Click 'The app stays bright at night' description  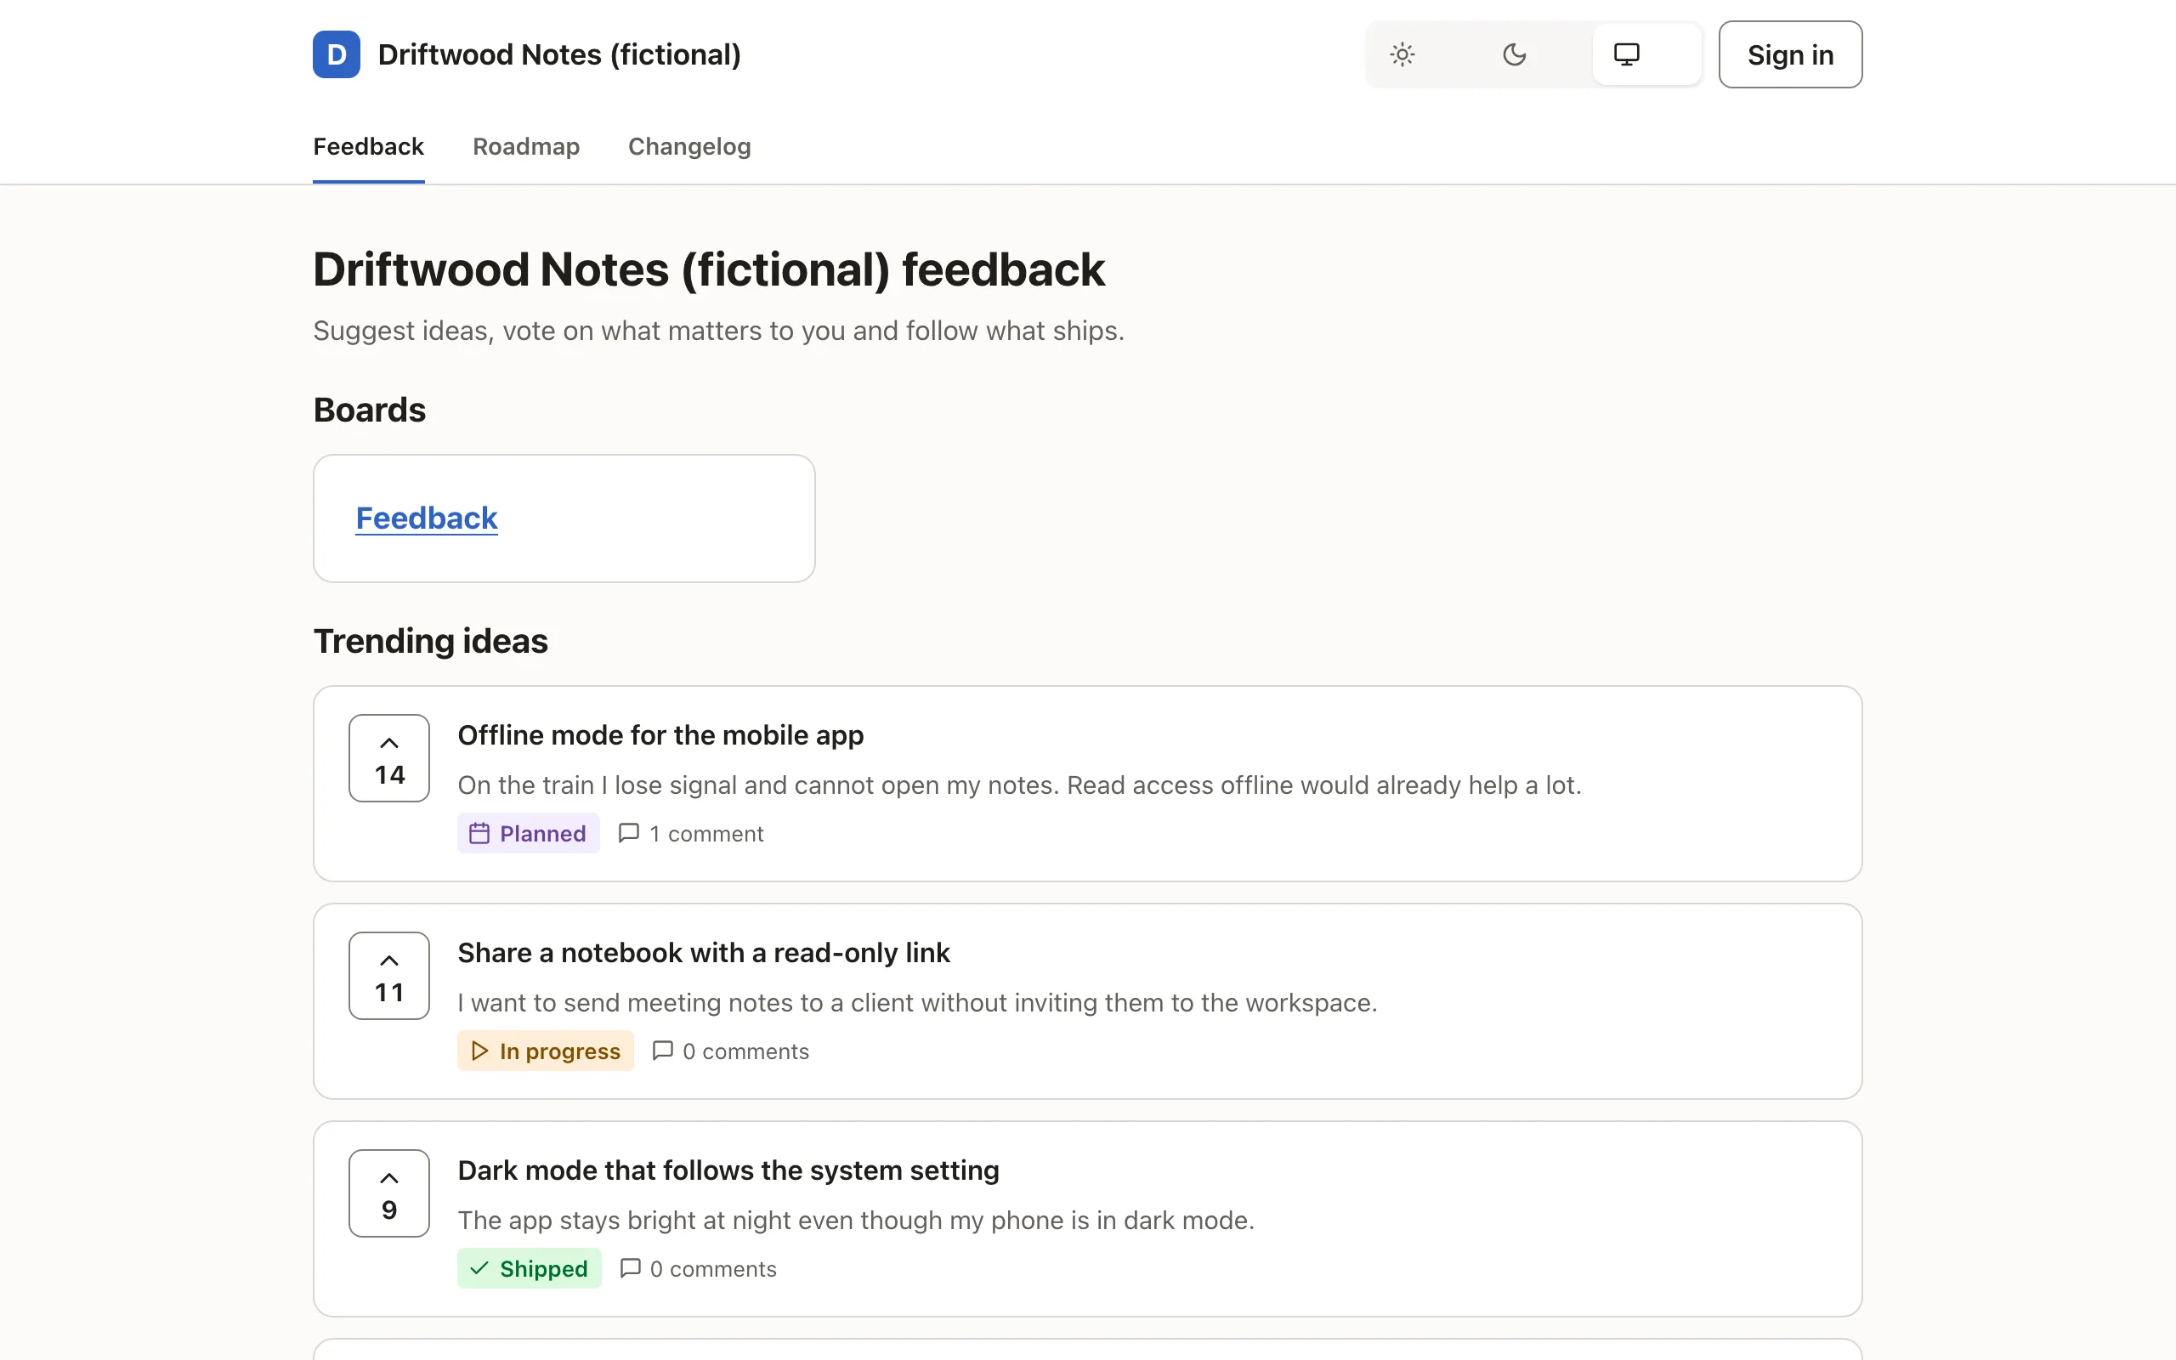tap(855, 1221)
